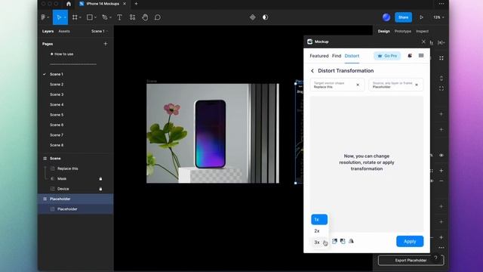This screenshot has height=272, width=483.
Task: Expand Pen tool options arrow
Action: pos(111,17)
